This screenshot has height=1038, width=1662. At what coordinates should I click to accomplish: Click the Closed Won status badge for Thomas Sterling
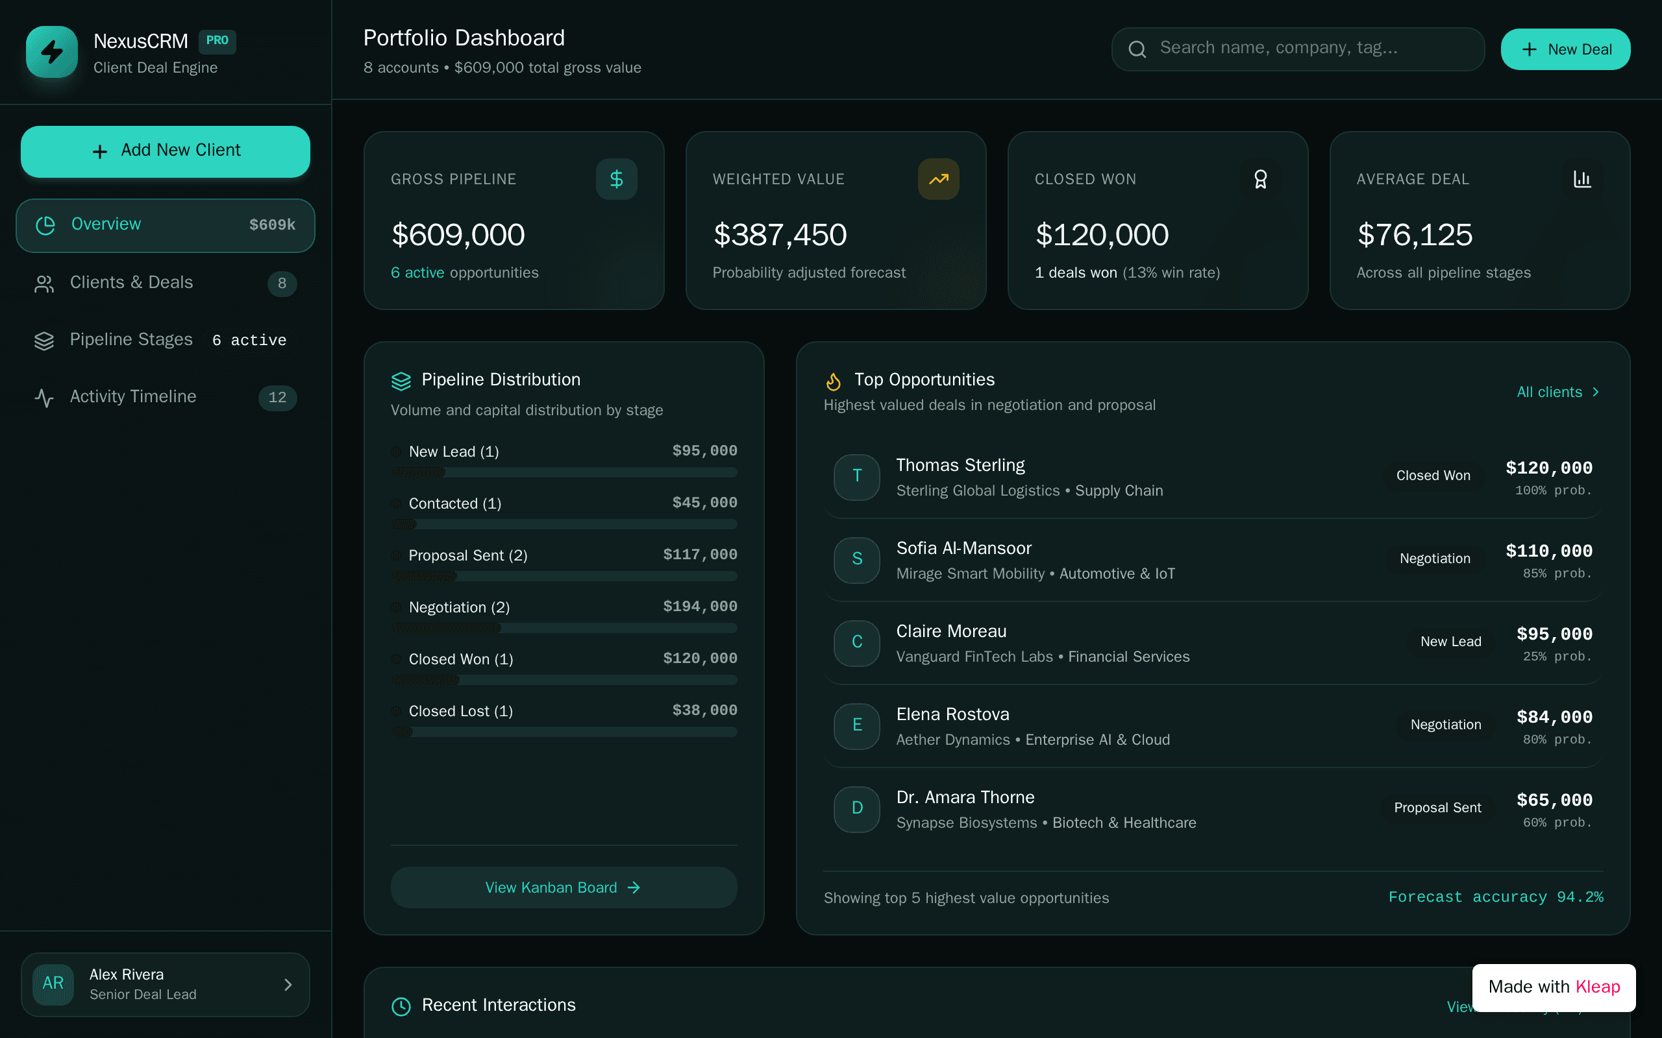point(1433,476)
